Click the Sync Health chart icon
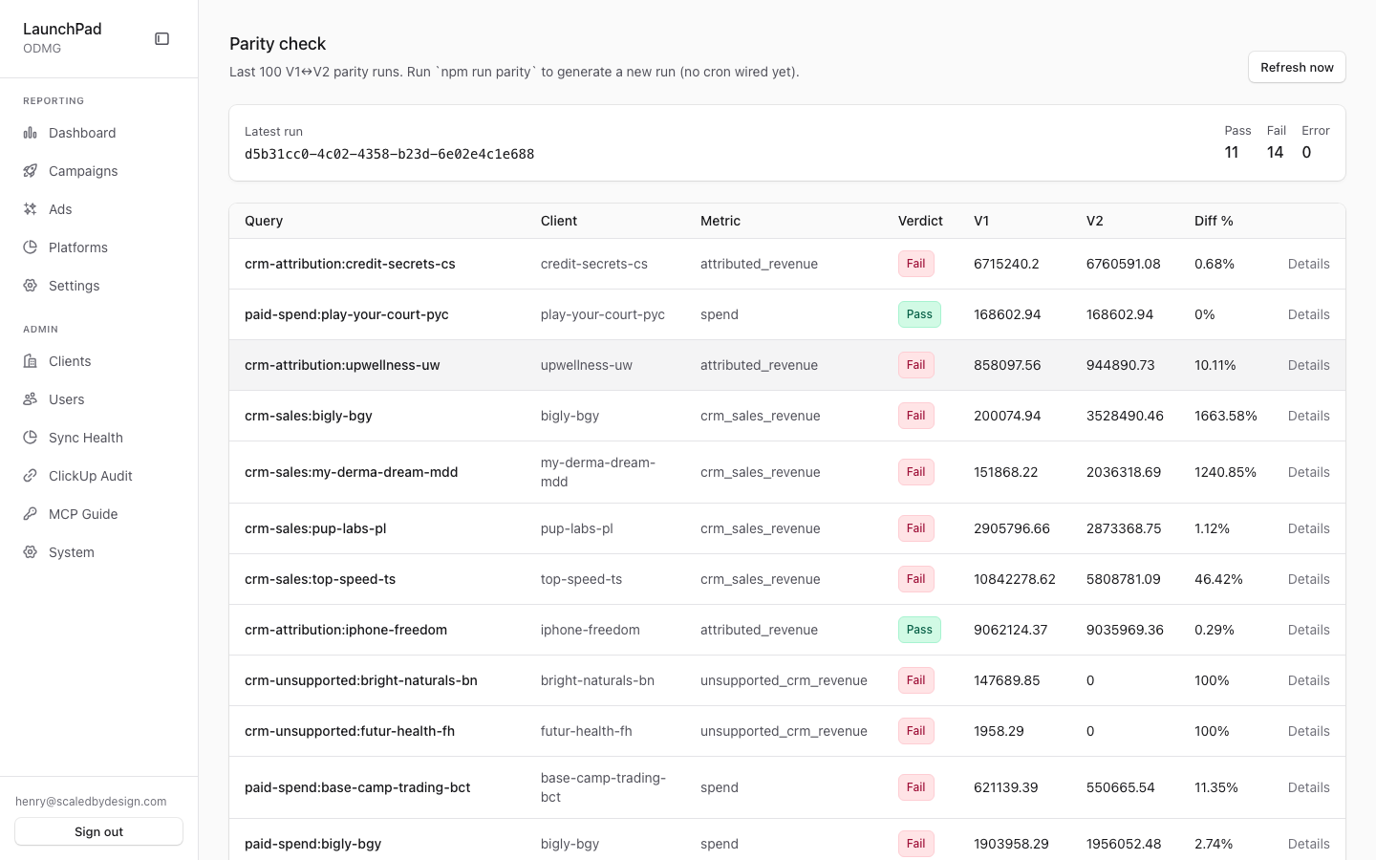 tap(31, 438)
